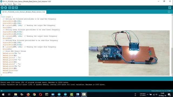Click the 'Serial.print("R= ");' line
Screen dimensions: 173x97
point(12,53)
